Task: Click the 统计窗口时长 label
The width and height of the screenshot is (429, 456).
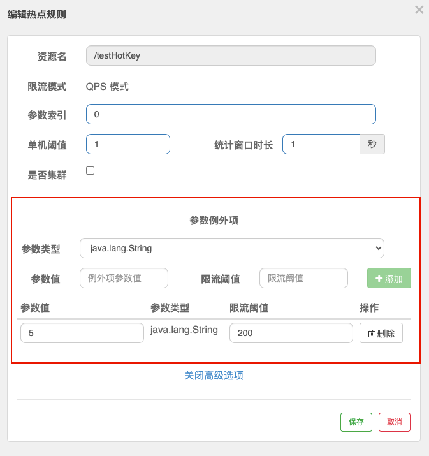Action: (x=244, y=145)
